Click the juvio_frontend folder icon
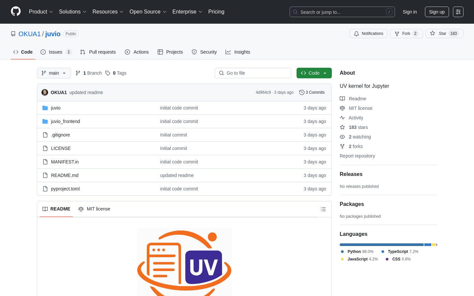The image size is (474, 296). [45, 121]
